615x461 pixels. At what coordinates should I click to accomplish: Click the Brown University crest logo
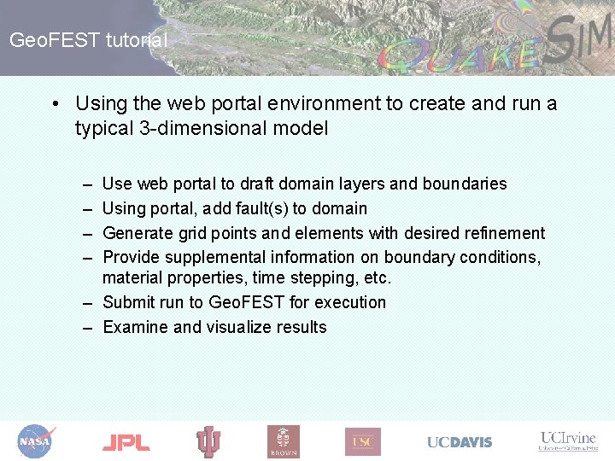pos(284,442)
